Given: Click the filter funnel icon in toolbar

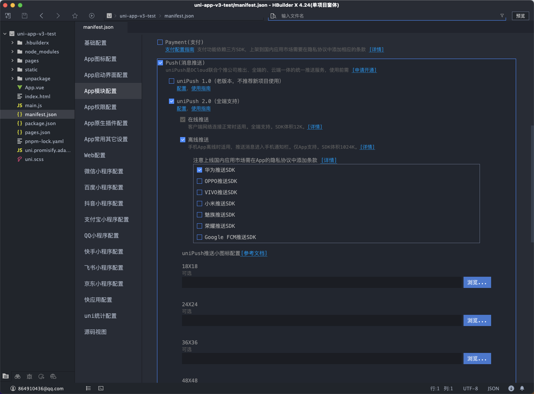Looking at the screenshot, I should pyautogui.click(x=502, y=16).
